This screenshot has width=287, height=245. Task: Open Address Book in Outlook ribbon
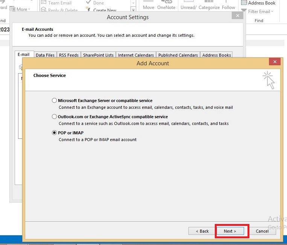point(258,3)
